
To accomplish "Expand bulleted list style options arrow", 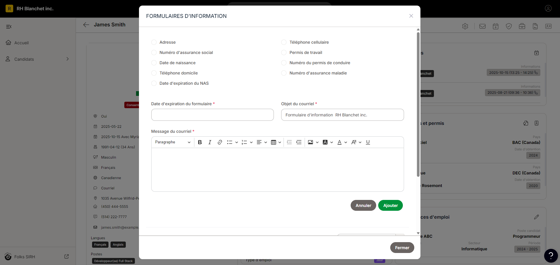I will pos(237,142).
